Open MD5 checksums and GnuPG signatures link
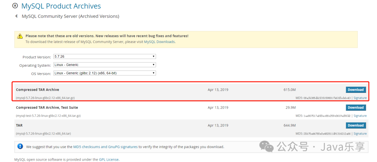The image size is (377, 162). [105, 146]
